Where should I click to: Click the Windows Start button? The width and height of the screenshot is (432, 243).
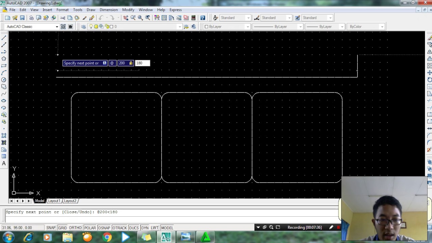pyautogui.click(x=8, y=238)
